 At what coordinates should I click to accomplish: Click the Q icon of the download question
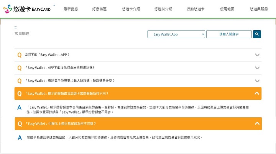20,55
